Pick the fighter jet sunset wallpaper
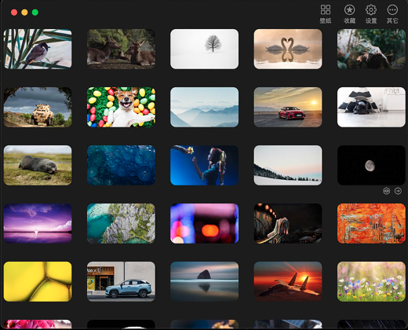Image resolution: width=408 pixels, height=330 pixels. pyautogui.click(x=288, y=281)
